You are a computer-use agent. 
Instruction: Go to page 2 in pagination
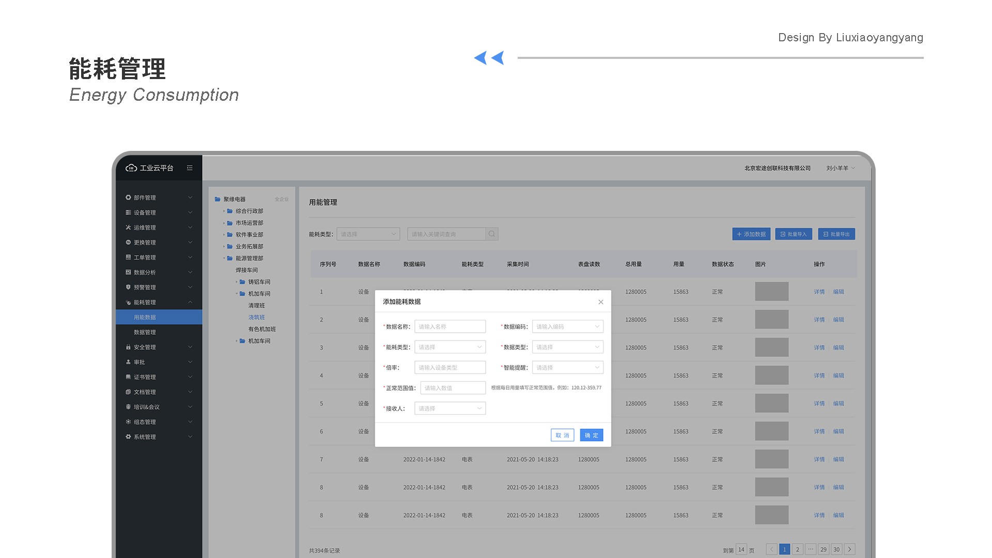798,549
